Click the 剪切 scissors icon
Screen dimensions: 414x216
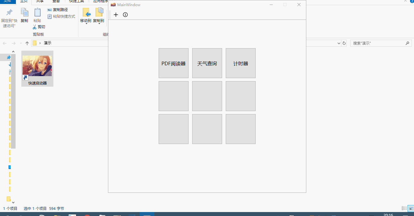[34, 27]
